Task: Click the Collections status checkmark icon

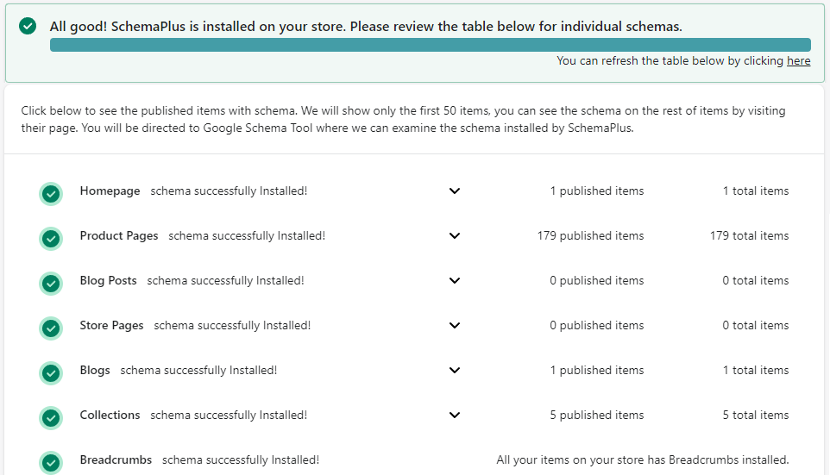Action: pos(51,418)
